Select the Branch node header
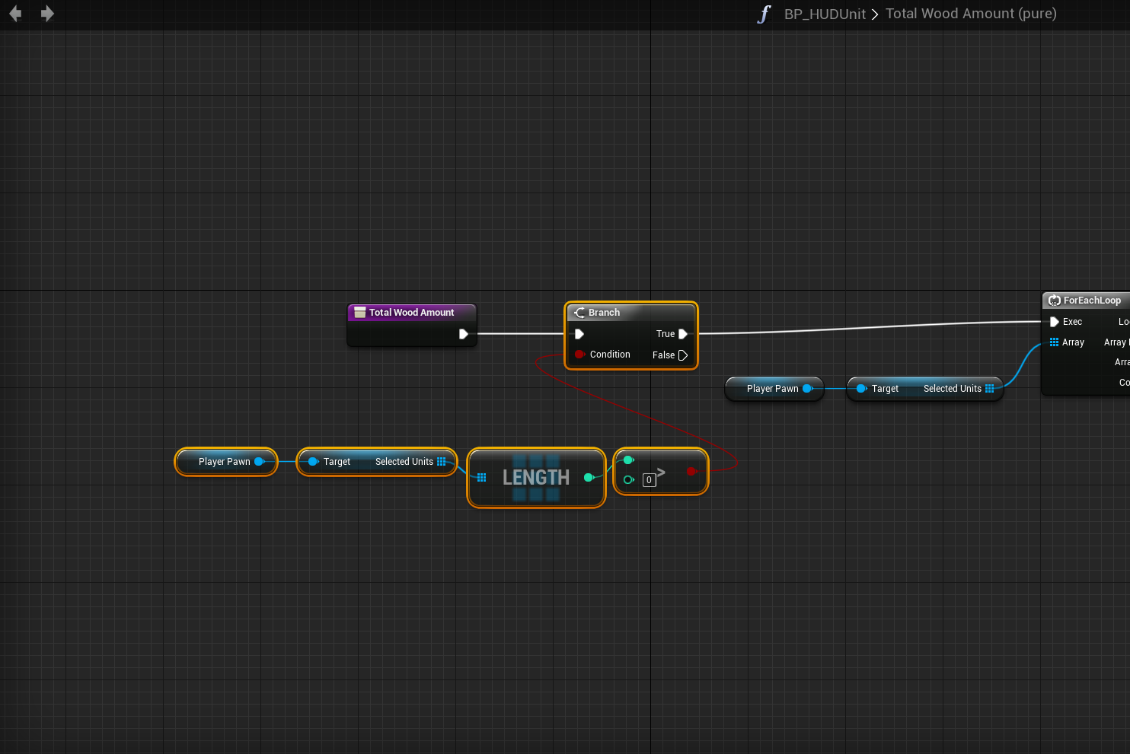Screen dimensions: 1130x754 [630, 313]
